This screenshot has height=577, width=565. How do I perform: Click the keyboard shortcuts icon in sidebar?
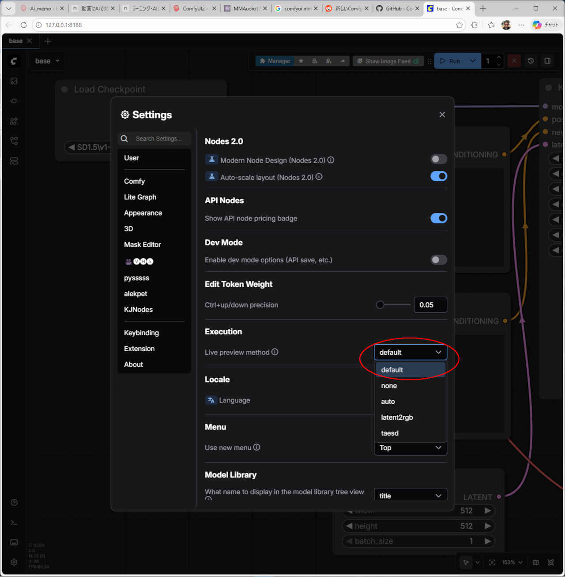click(14, 542)
